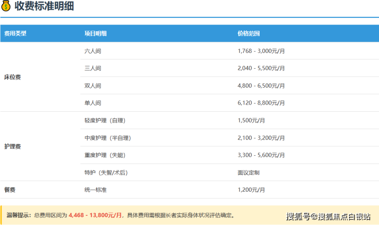Click the 护理费 category cell
This screenshot has width=379, height=225.
[x=13, y=147]
